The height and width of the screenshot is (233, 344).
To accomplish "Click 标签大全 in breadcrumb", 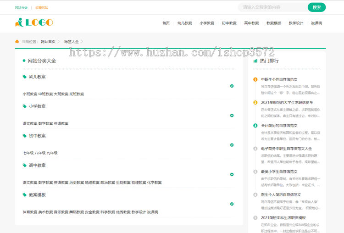I will pyautogui.click(x=72, y=42).
